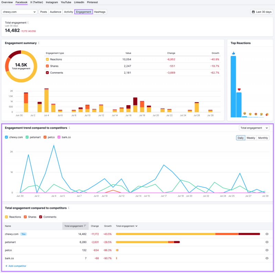The height and width of the screenshot is (273, 275).
Task: Toggle Shares checkbox in competitors comparison legend
Action: (x=25, y=217)
